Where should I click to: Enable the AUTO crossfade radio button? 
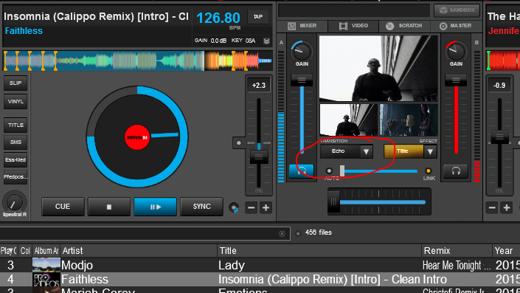coord(329,171)
